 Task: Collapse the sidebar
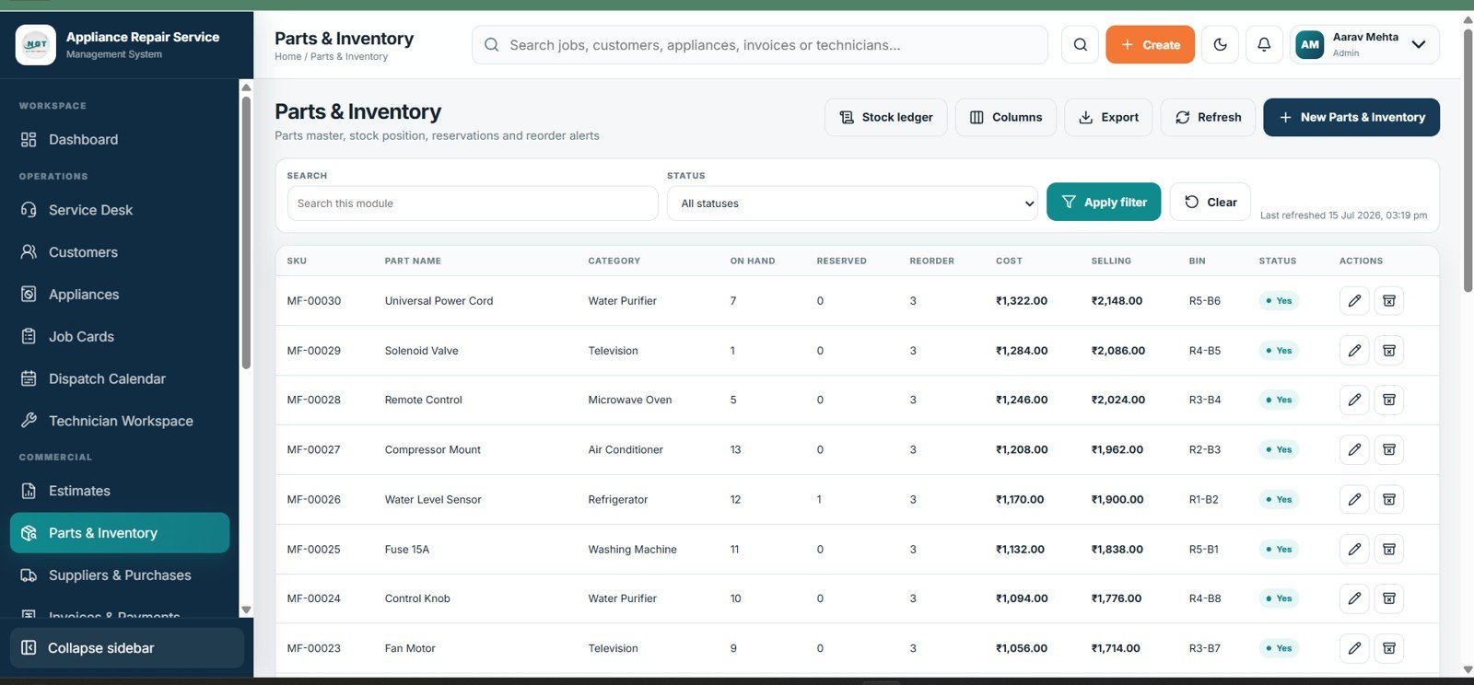[127, 648]
